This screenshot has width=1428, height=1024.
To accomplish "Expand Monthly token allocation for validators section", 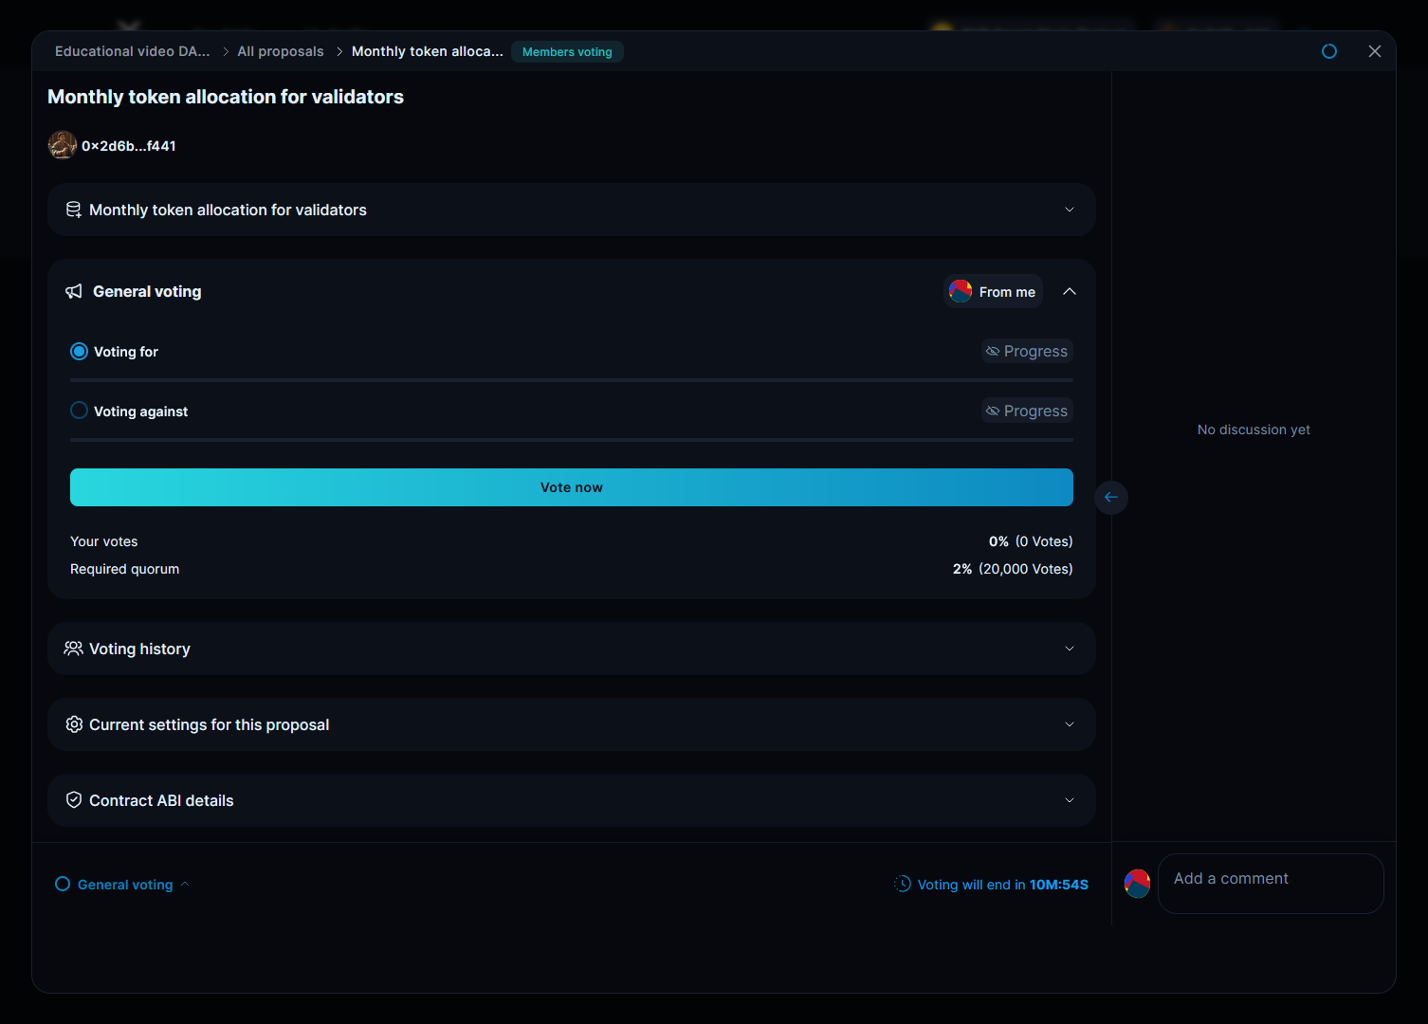I will 1069,210.
